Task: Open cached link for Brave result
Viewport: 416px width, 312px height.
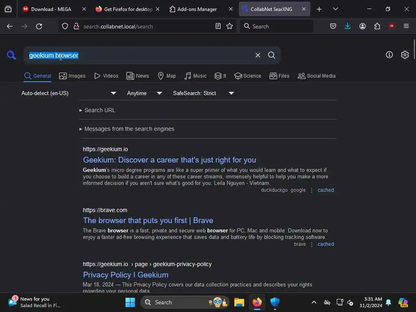Action: 326,244
